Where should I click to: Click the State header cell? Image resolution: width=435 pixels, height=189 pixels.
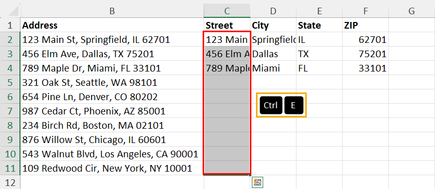319,25
